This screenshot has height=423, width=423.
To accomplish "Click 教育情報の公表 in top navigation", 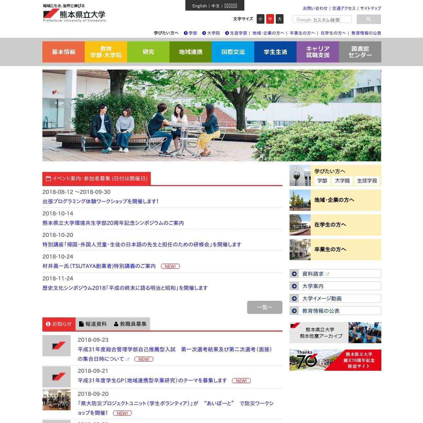I will 366,33.
